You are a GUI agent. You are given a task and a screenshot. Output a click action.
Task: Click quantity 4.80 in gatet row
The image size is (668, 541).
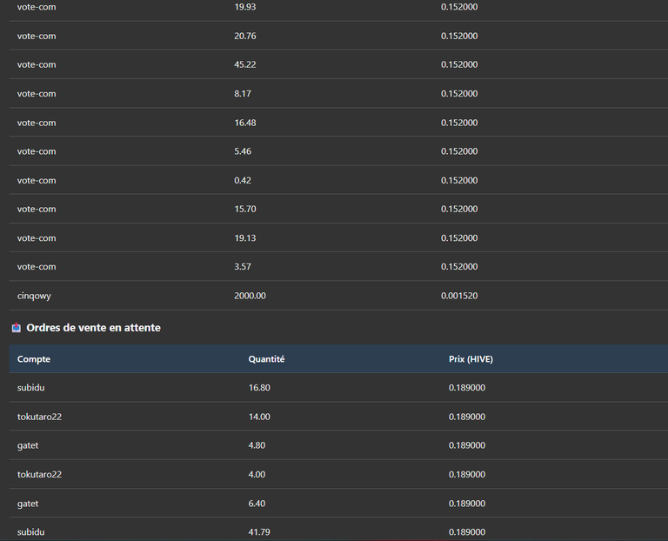(257, 445)
